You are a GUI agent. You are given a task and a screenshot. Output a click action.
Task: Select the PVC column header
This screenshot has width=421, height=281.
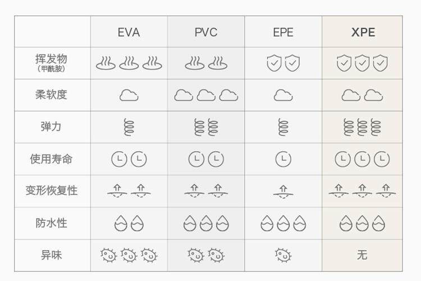coord(206,32)
